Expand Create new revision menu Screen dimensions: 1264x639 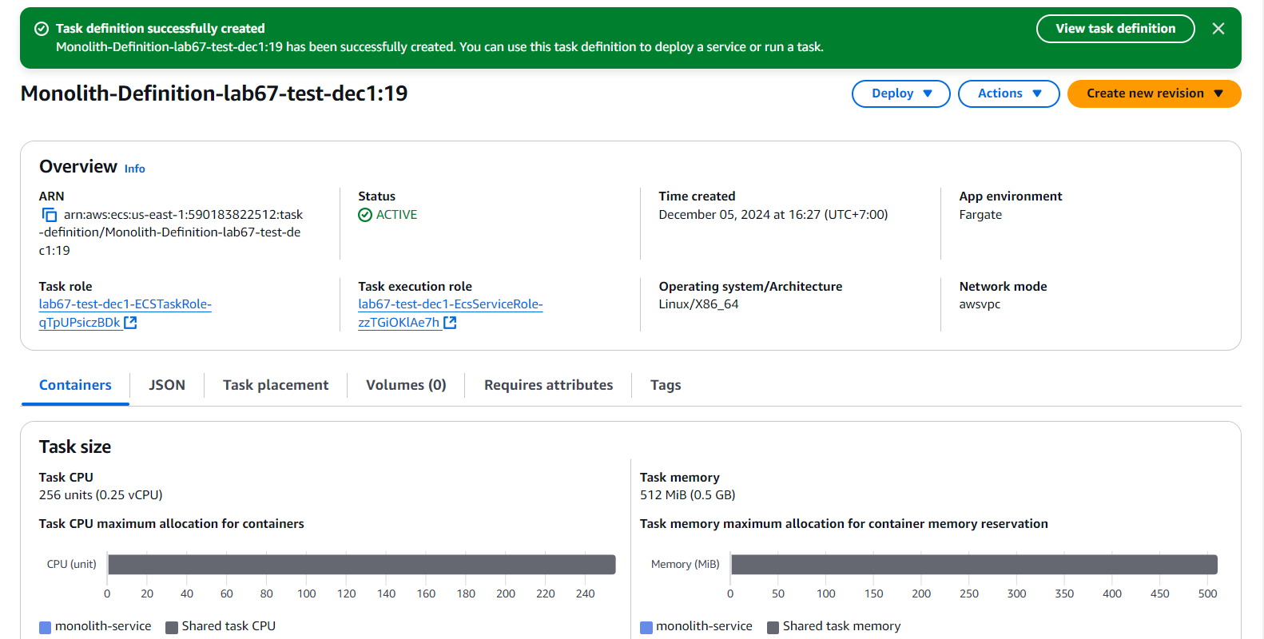(x=1154, y=93)
